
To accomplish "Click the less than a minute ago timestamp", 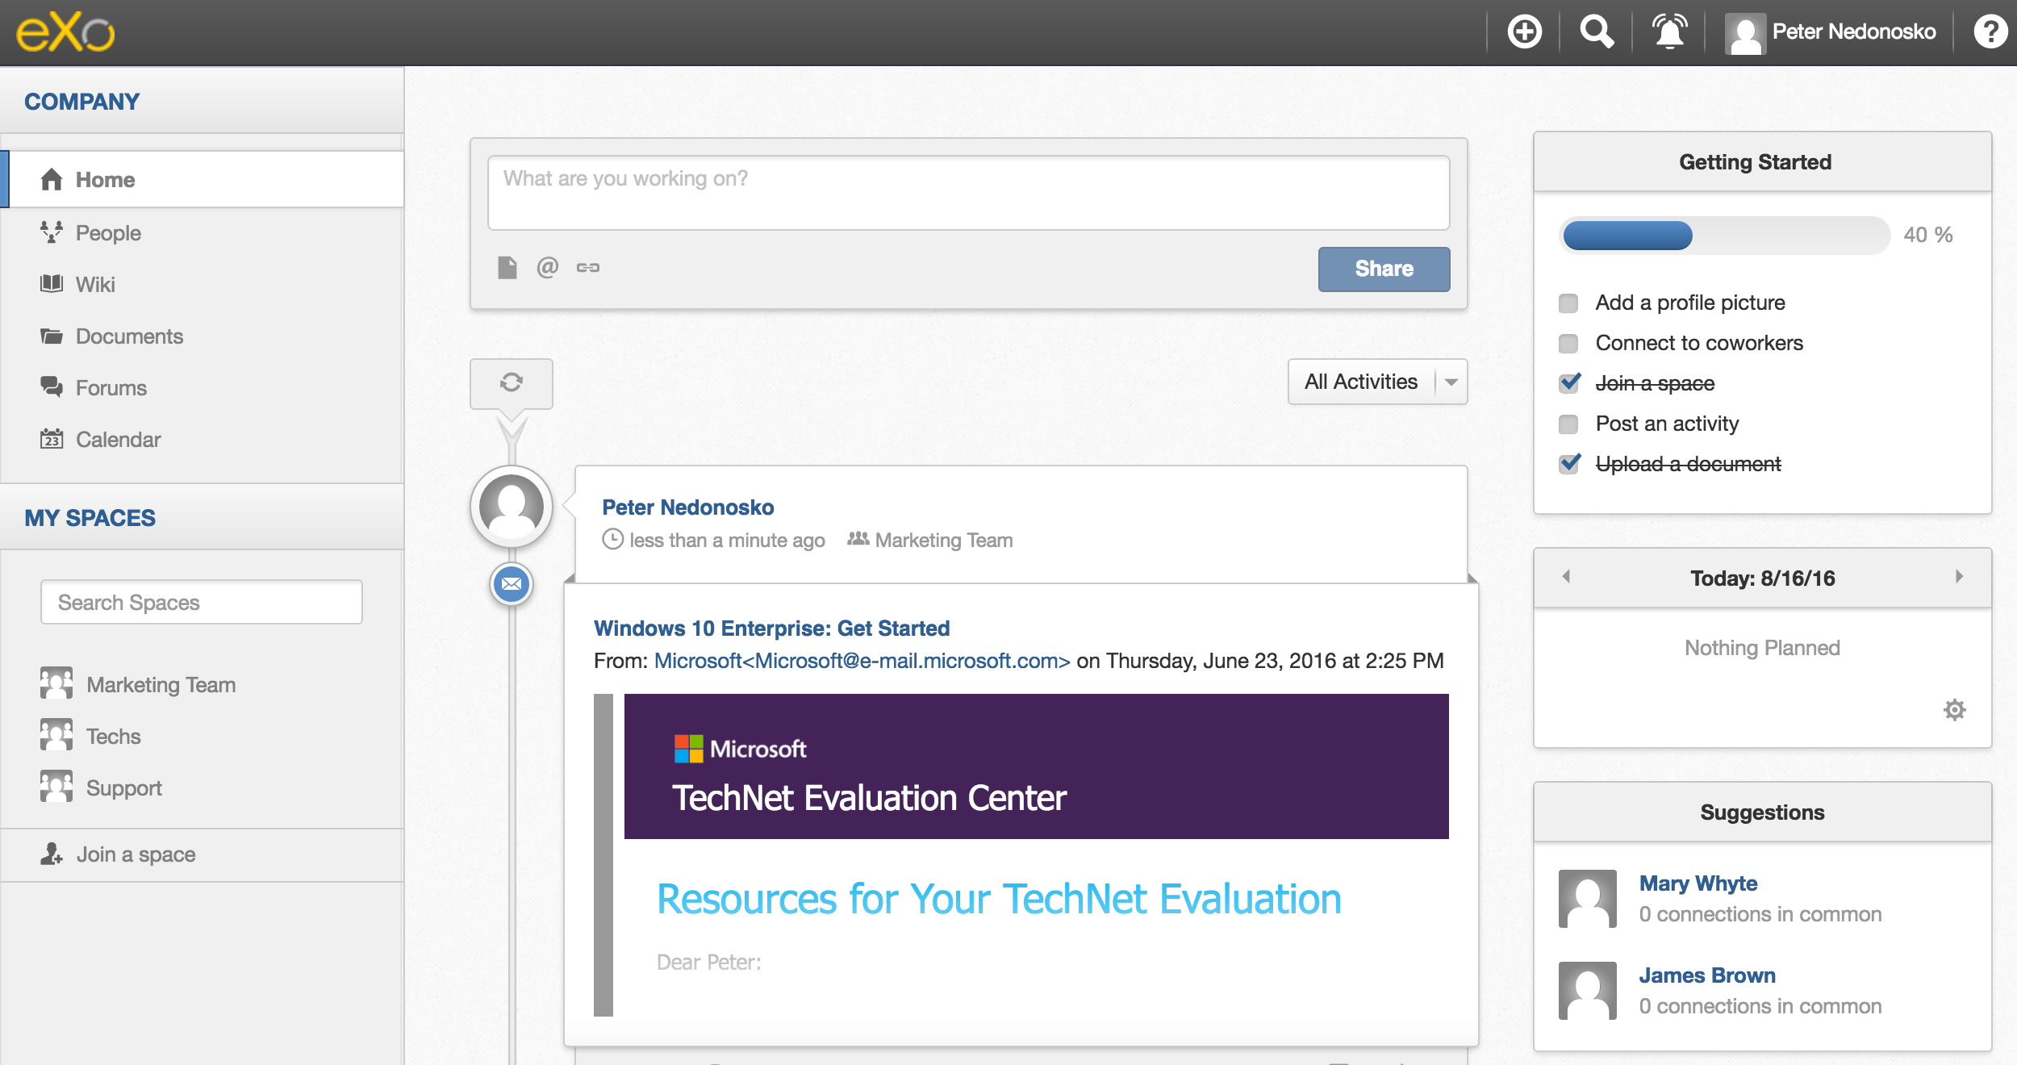I will coord(727,540).
